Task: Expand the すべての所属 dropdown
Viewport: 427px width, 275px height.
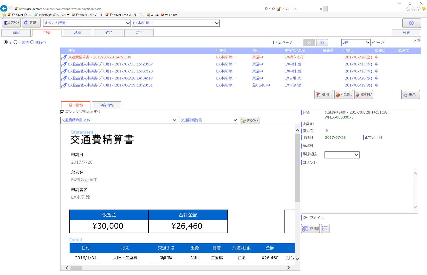Action: [87, 23]
